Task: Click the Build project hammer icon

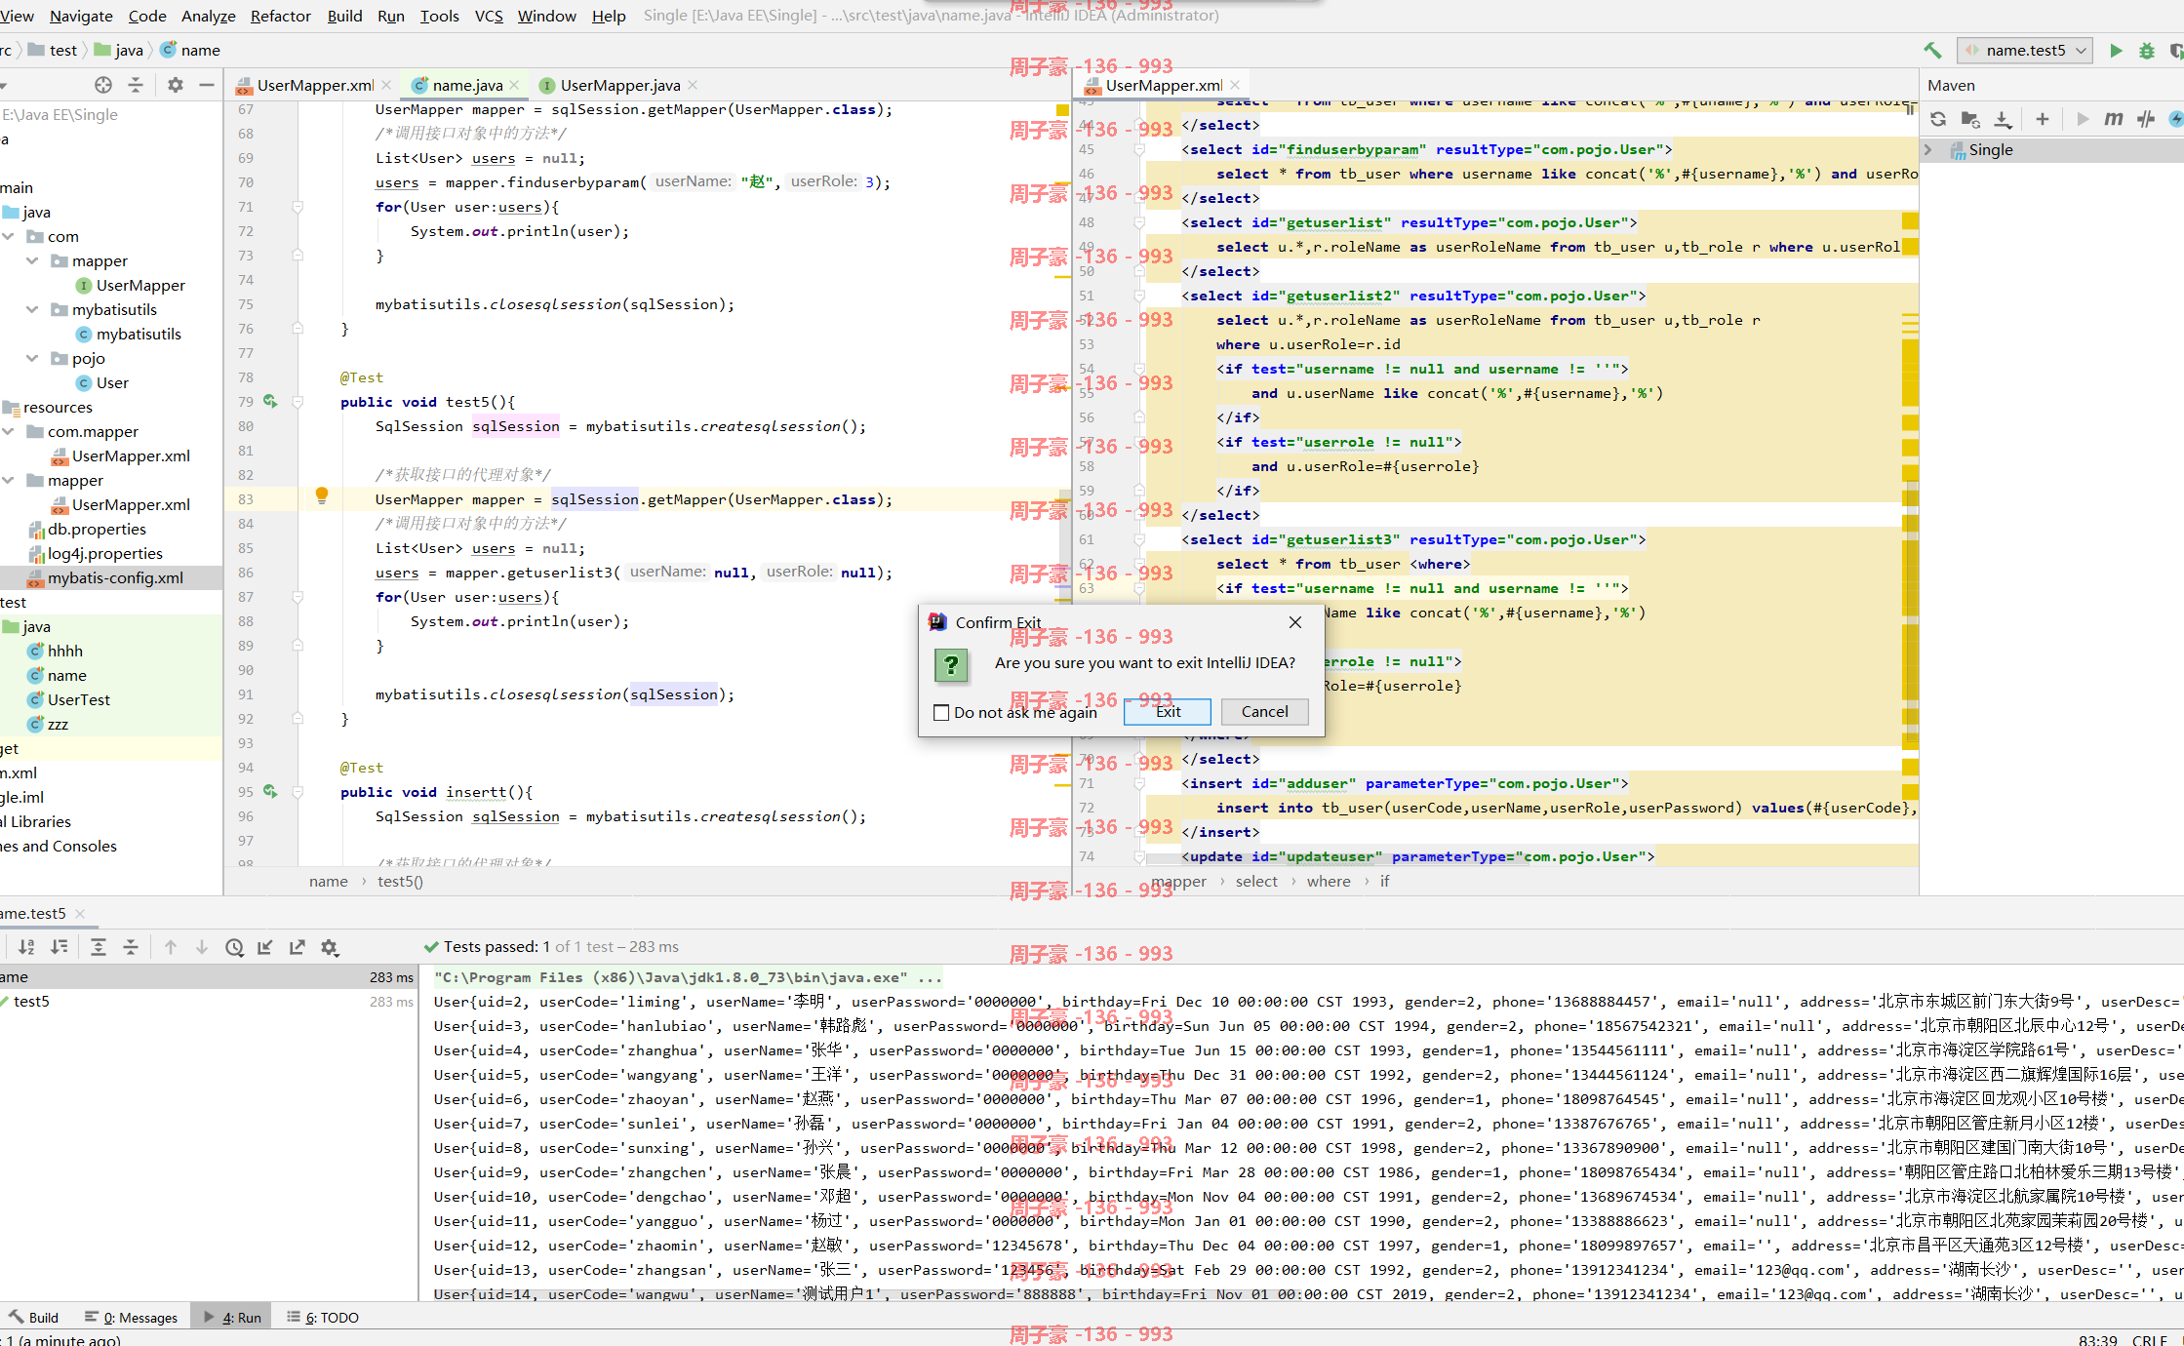Action: coord(1932,51)
